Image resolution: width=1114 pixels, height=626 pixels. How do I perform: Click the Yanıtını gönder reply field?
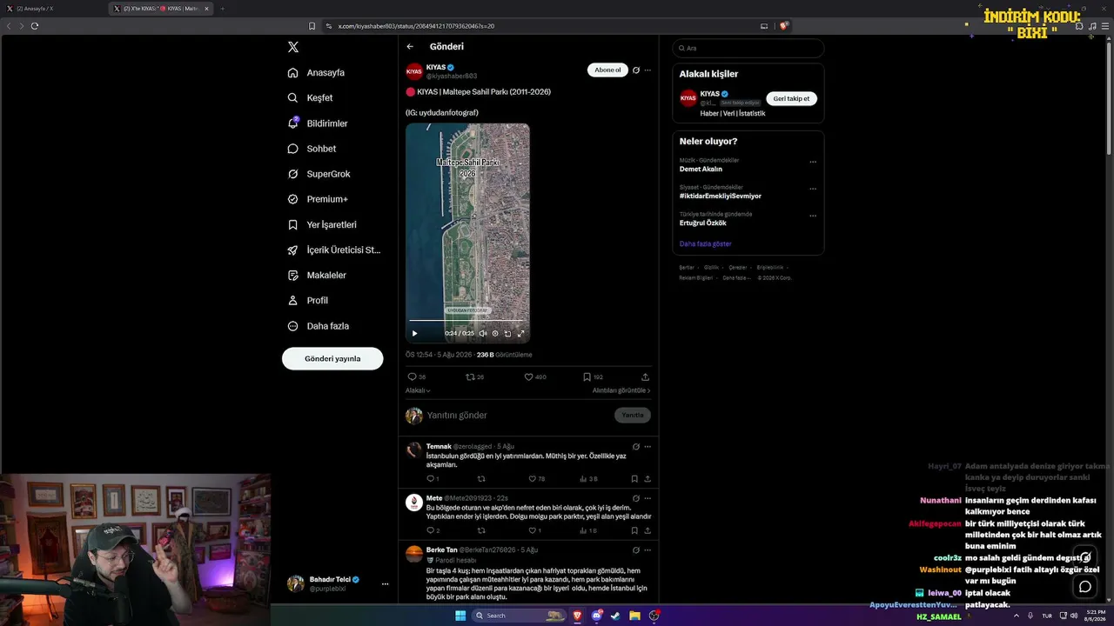(x=518, y=416)
